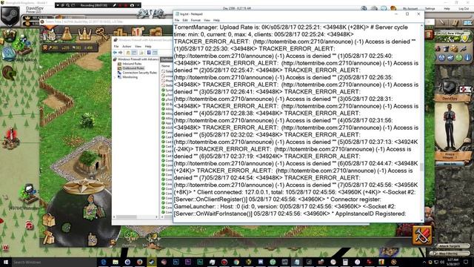This screenshot has width=474, height=267.
Task: Show hidden tray icons chevron
Action: point(424,262)
